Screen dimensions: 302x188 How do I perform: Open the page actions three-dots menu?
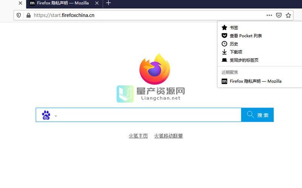coord(269,15)
